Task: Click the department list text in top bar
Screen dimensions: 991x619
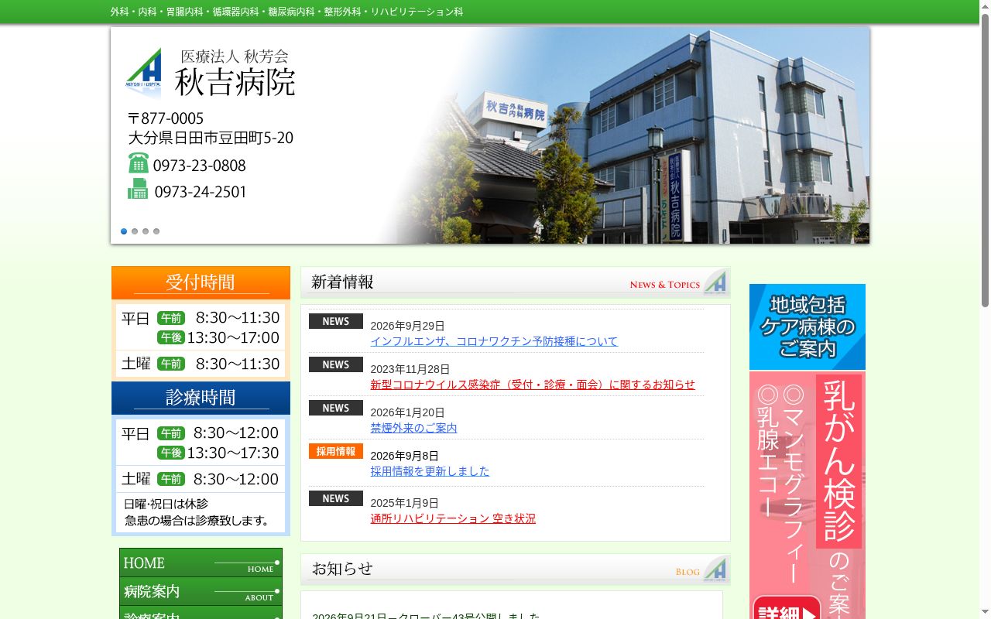Action: [286, 12]
